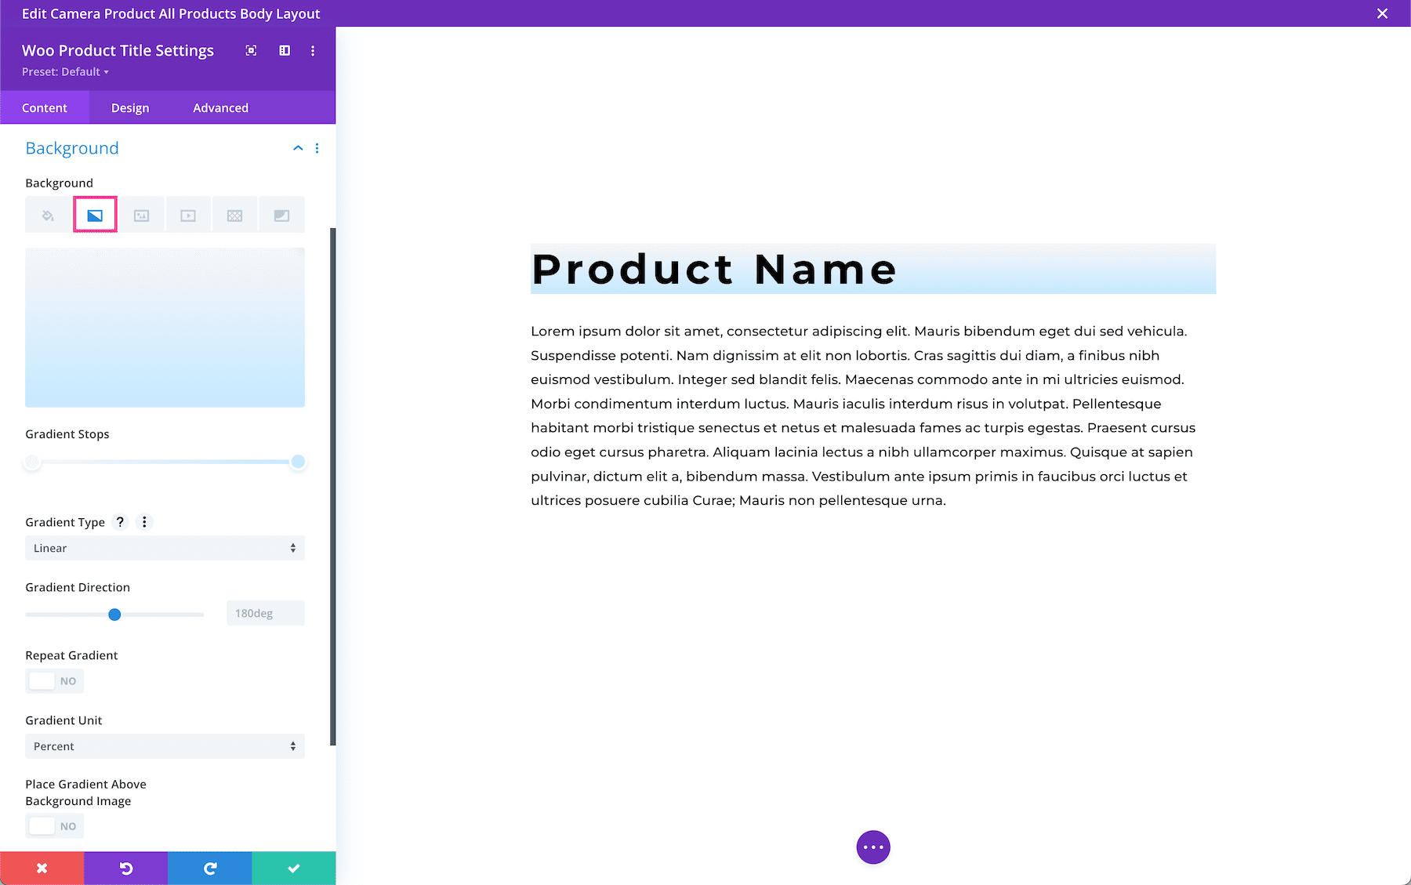This screenshot has width=1411, height=885.
Task: Collapse the Background section
Action: (x=298, y=147)
